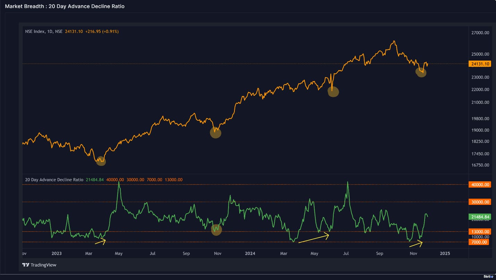The height and width of the screenshot is (280, 496).
Task: Click the highlighted circle at November 2024 low
Action: [x=421, y=72]
